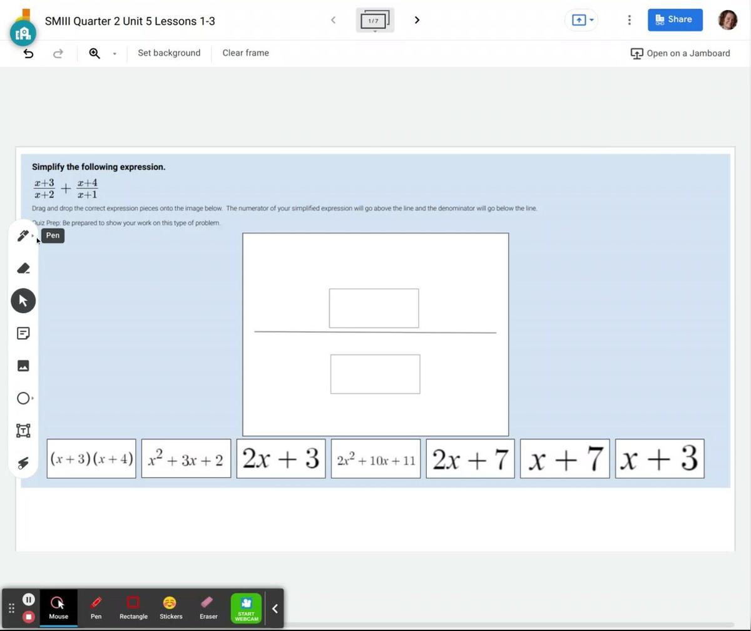Pause the screen recording
The image size is (751, 631).
point(28,600)
